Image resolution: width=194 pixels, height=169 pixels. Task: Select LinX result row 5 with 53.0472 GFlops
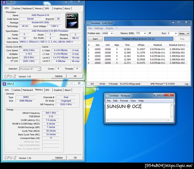(137, 63)
